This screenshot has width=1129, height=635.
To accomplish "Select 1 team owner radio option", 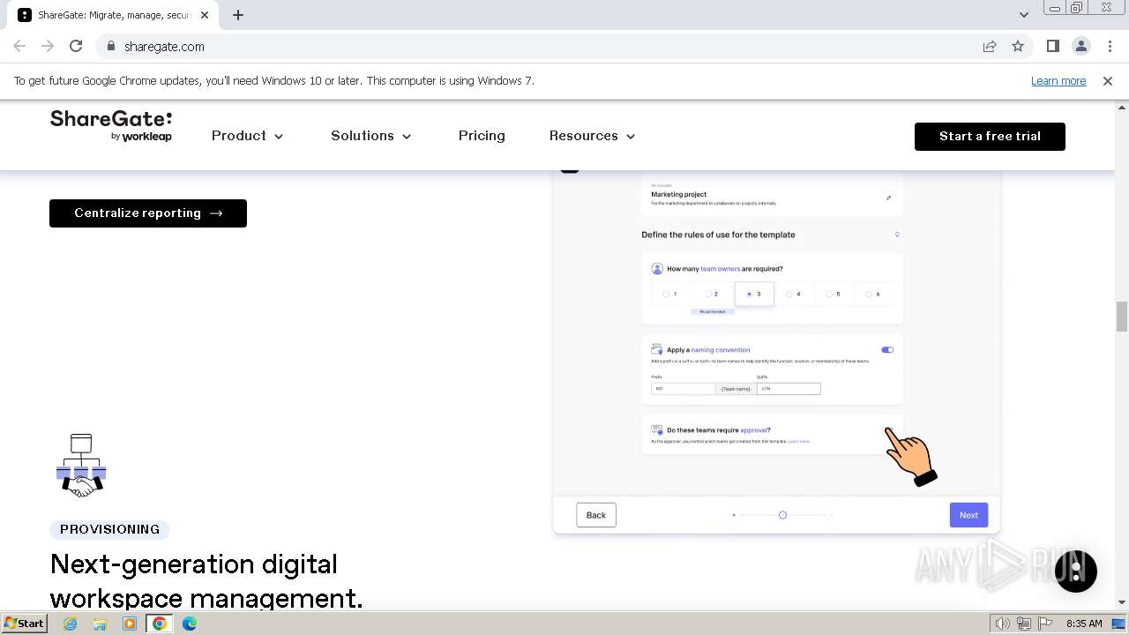I will pos(667,294).
